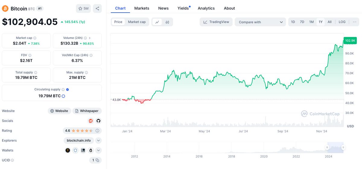Click the FDV info icon
This screenshot has height=169, width=362.
click(30, 55)
